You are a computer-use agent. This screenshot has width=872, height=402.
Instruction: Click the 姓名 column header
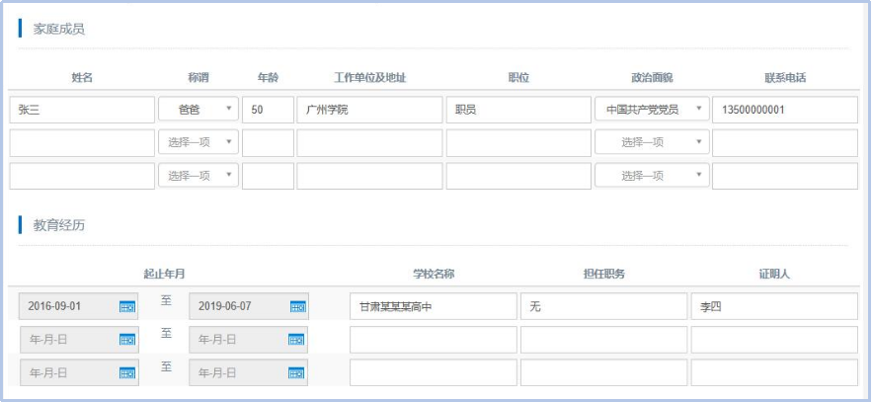[x=82, y=78]
